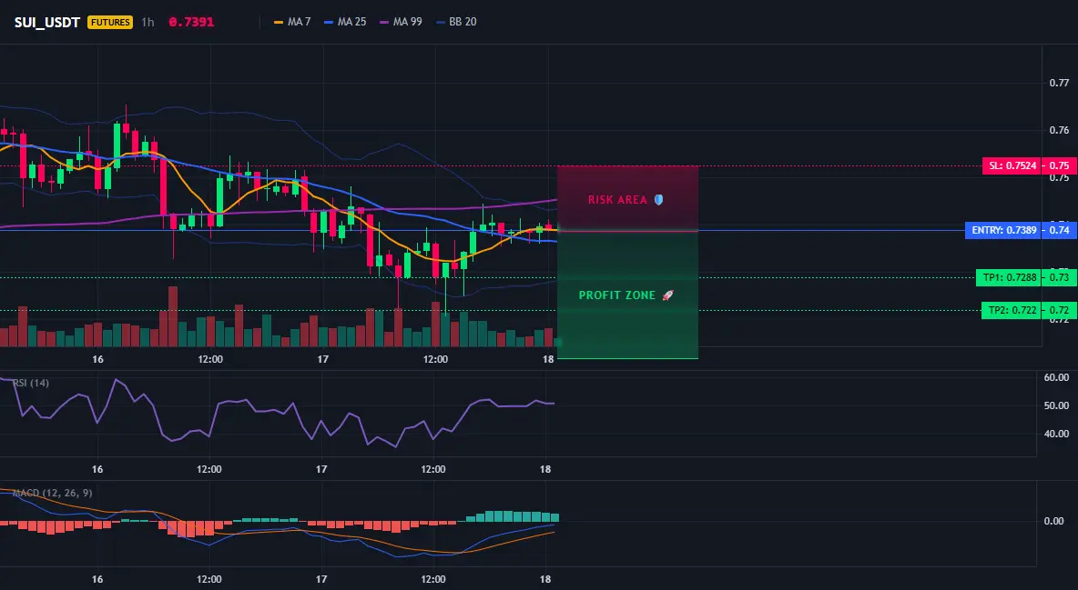Image resolution: width=1078 pixels, height=590 pixels.
Task: Click the 40.00 RSI axis label
Action: (1056, 434)
